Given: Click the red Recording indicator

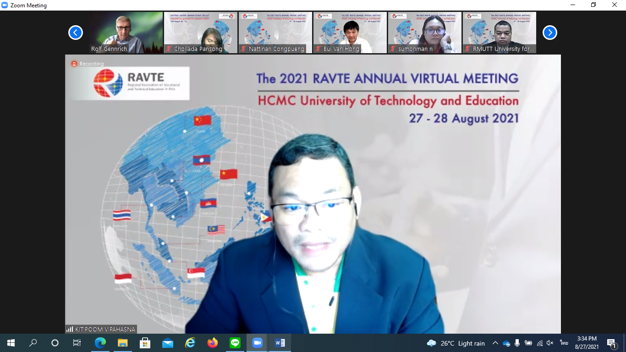Looking at the screenshot, I should pyautogui.click(x=88, y=64).
